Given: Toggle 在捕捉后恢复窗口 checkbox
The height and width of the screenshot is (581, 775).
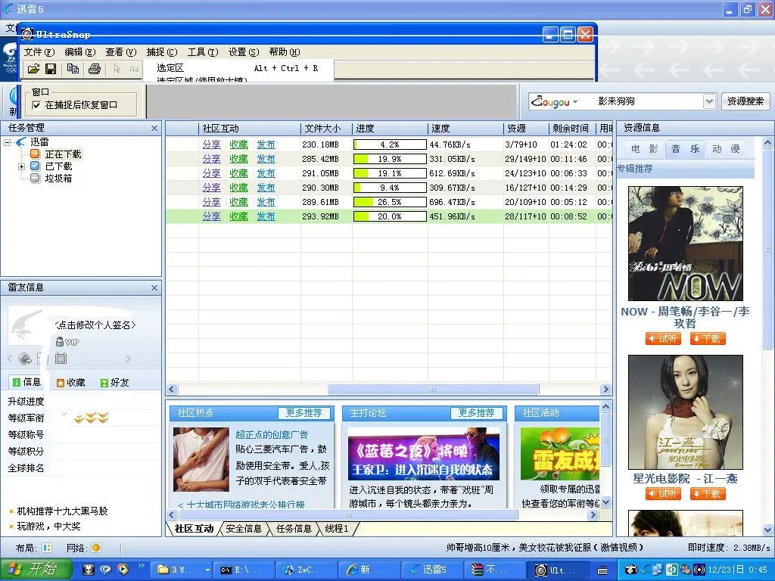Looking at the screenshot, I should click(x=36, y=105).
